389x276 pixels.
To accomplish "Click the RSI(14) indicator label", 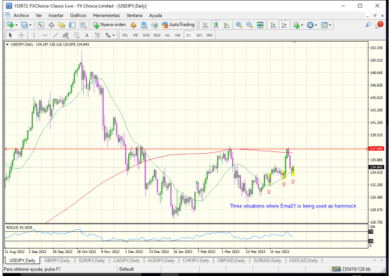I will [18, 227].
